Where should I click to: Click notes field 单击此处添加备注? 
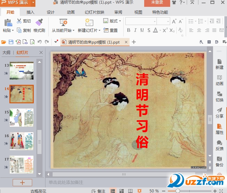pos(66,182)
